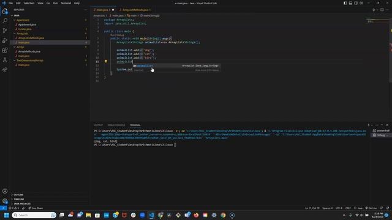Open ArrayMethods.java in the explorer

point(29,51)
